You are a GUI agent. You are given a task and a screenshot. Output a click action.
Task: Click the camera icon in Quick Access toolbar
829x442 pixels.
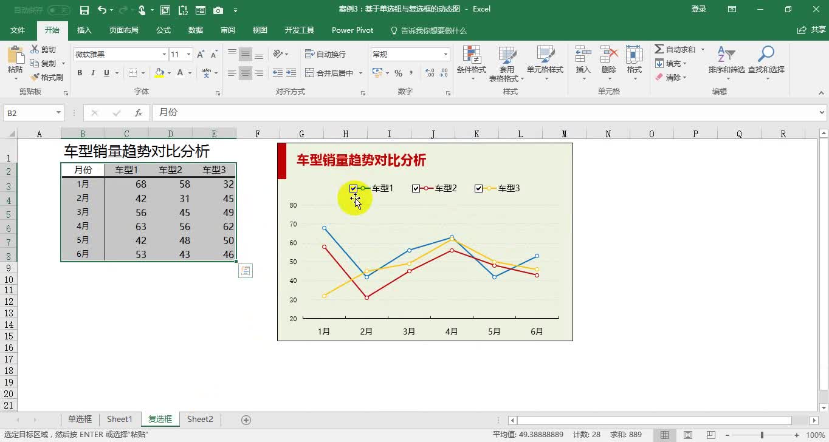coord(218,8)
